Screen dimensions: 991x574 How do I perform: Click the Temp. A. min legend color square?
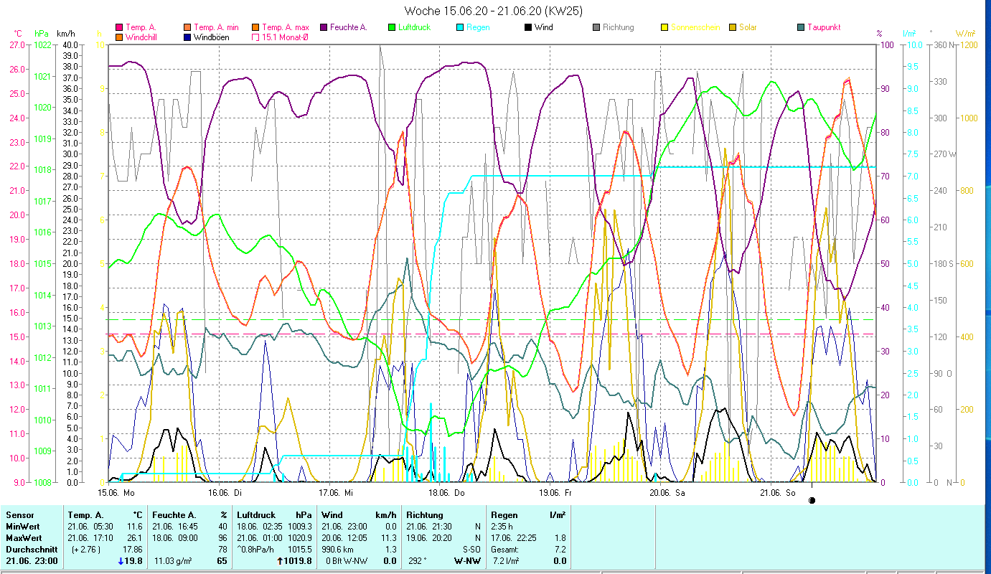tap(188, 27)
